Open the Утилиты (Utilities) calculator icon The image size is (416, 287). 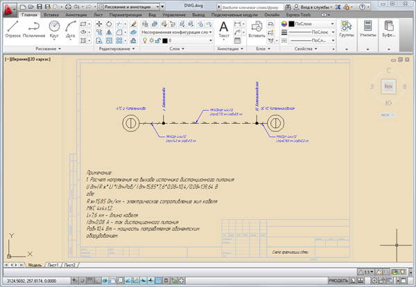click(367, 29)
